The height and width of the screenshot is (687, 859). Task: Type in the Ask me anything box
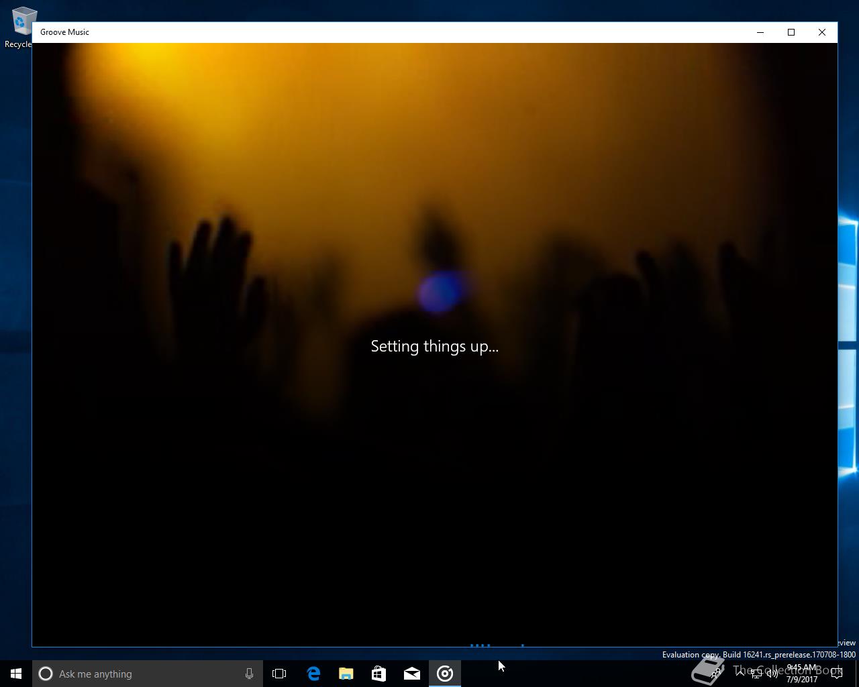148,674
